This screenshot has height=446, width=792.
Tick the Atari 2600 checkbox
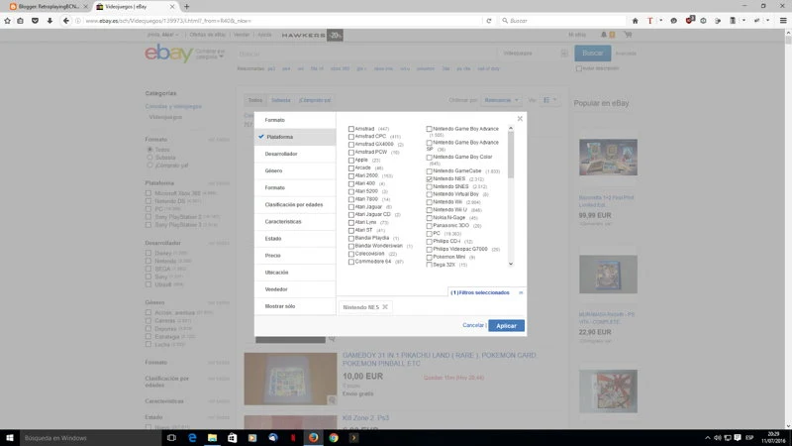click(350, 175)
